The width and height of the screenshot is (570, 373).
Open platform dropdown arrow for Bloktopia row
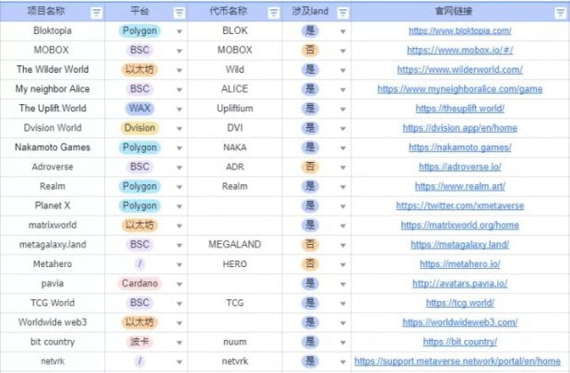[179, 31]
